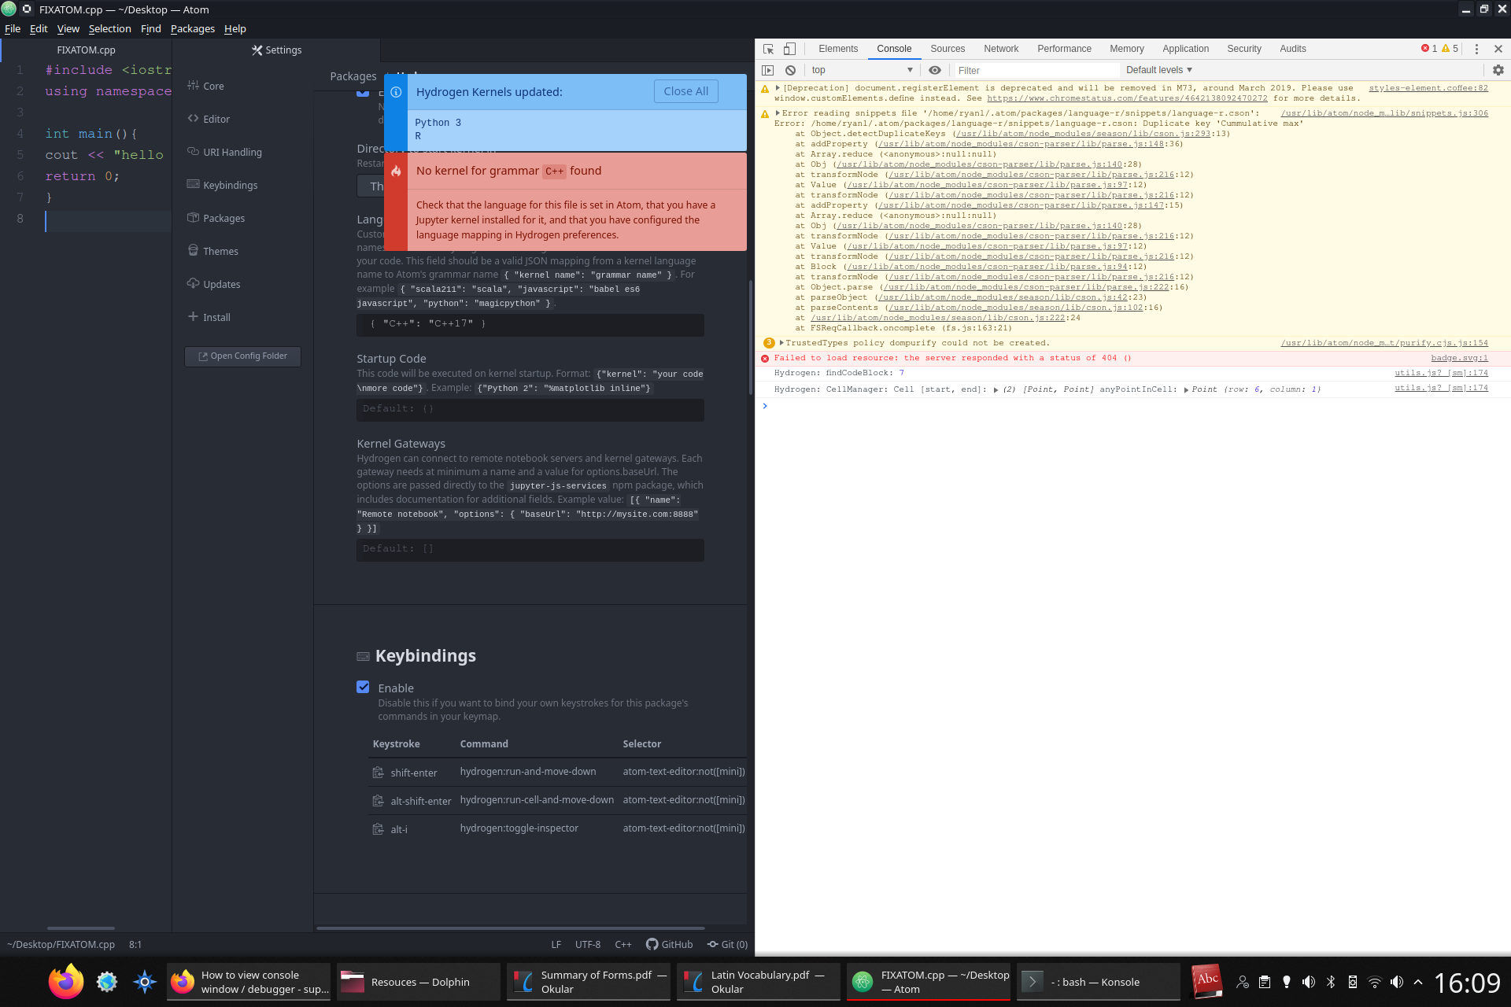Open the Packages menu in Atom
Viewport: 1511px width, 1007px height.
(x=193, y=28)
